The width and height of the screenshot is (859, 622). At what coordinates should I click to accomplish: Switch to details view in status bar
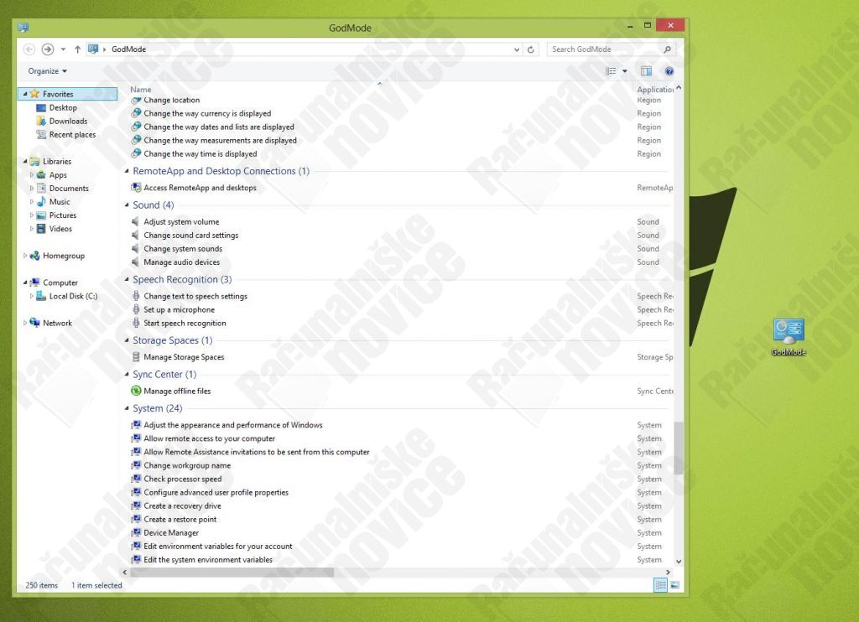(661, 585)
